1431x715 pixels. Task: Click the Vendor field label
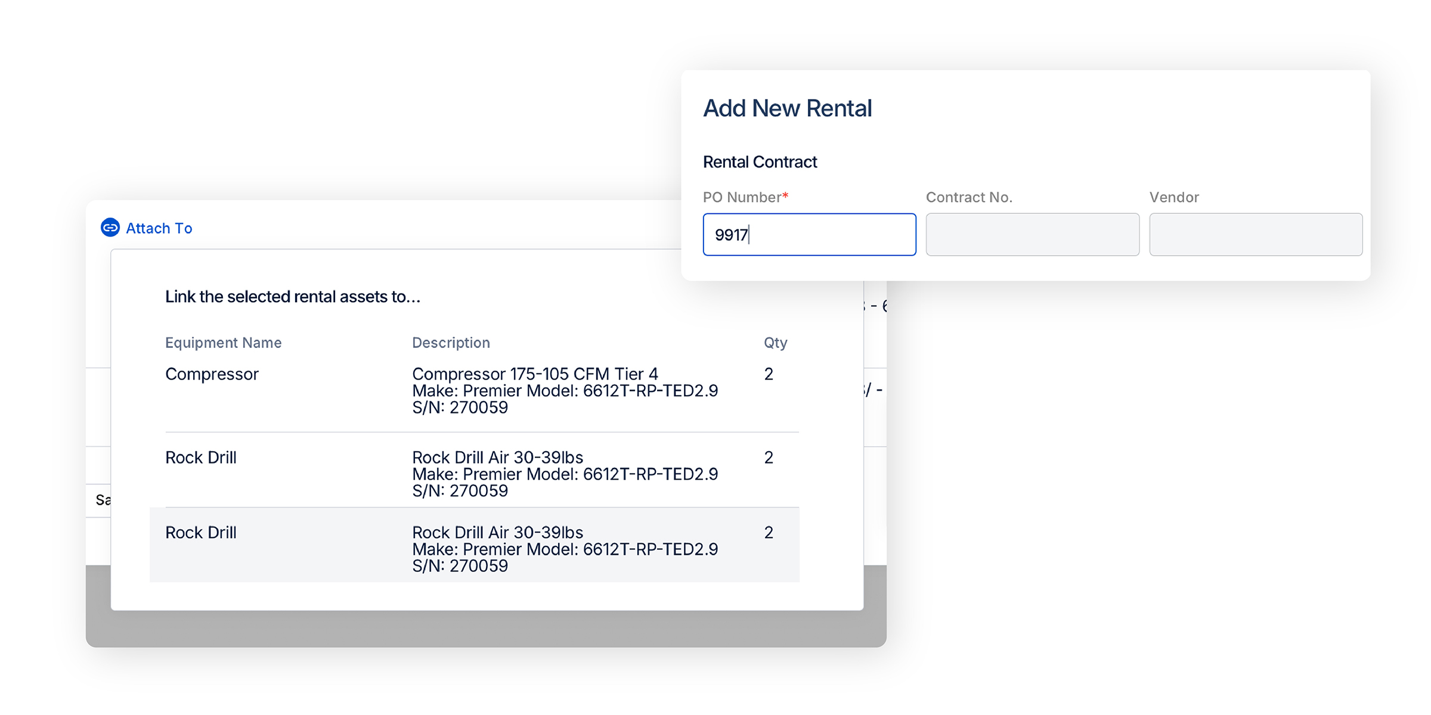[1173, 197]
